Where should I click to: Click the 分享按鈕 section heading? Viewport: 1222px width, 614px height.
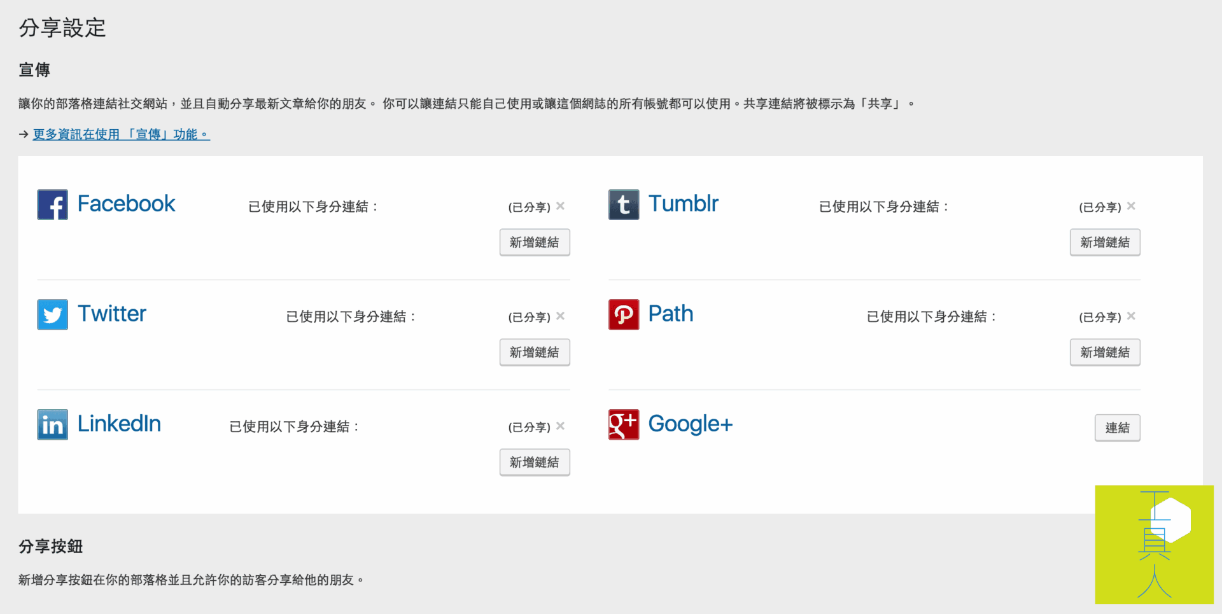(51, 547)
